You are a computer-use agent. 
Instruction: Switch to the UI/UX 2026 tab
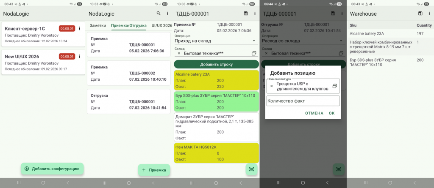(161, 25)
